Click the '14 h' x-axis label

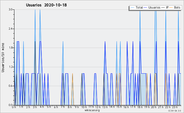[112, 107]
